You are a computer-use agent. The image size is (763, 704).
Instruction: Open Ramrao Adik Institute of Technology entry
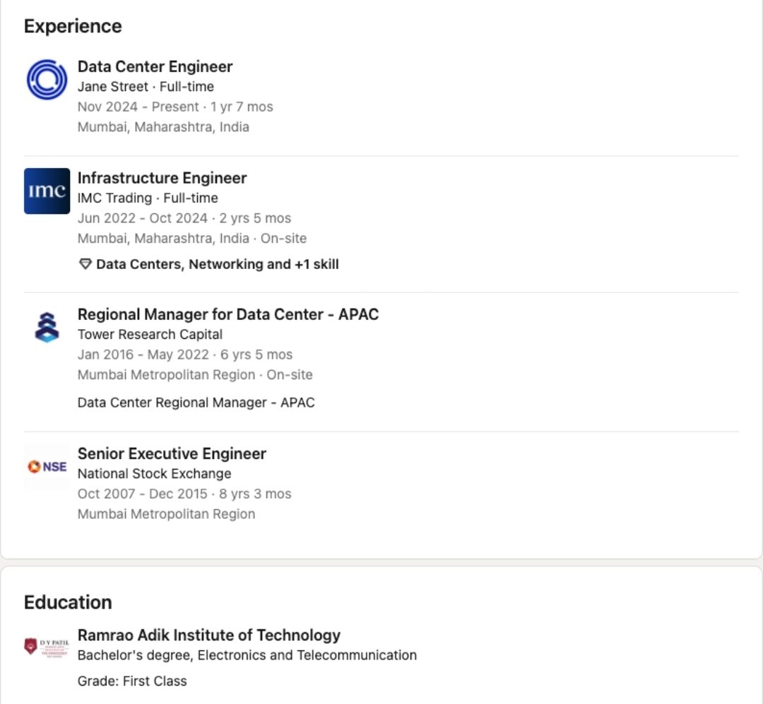(209, 635)
